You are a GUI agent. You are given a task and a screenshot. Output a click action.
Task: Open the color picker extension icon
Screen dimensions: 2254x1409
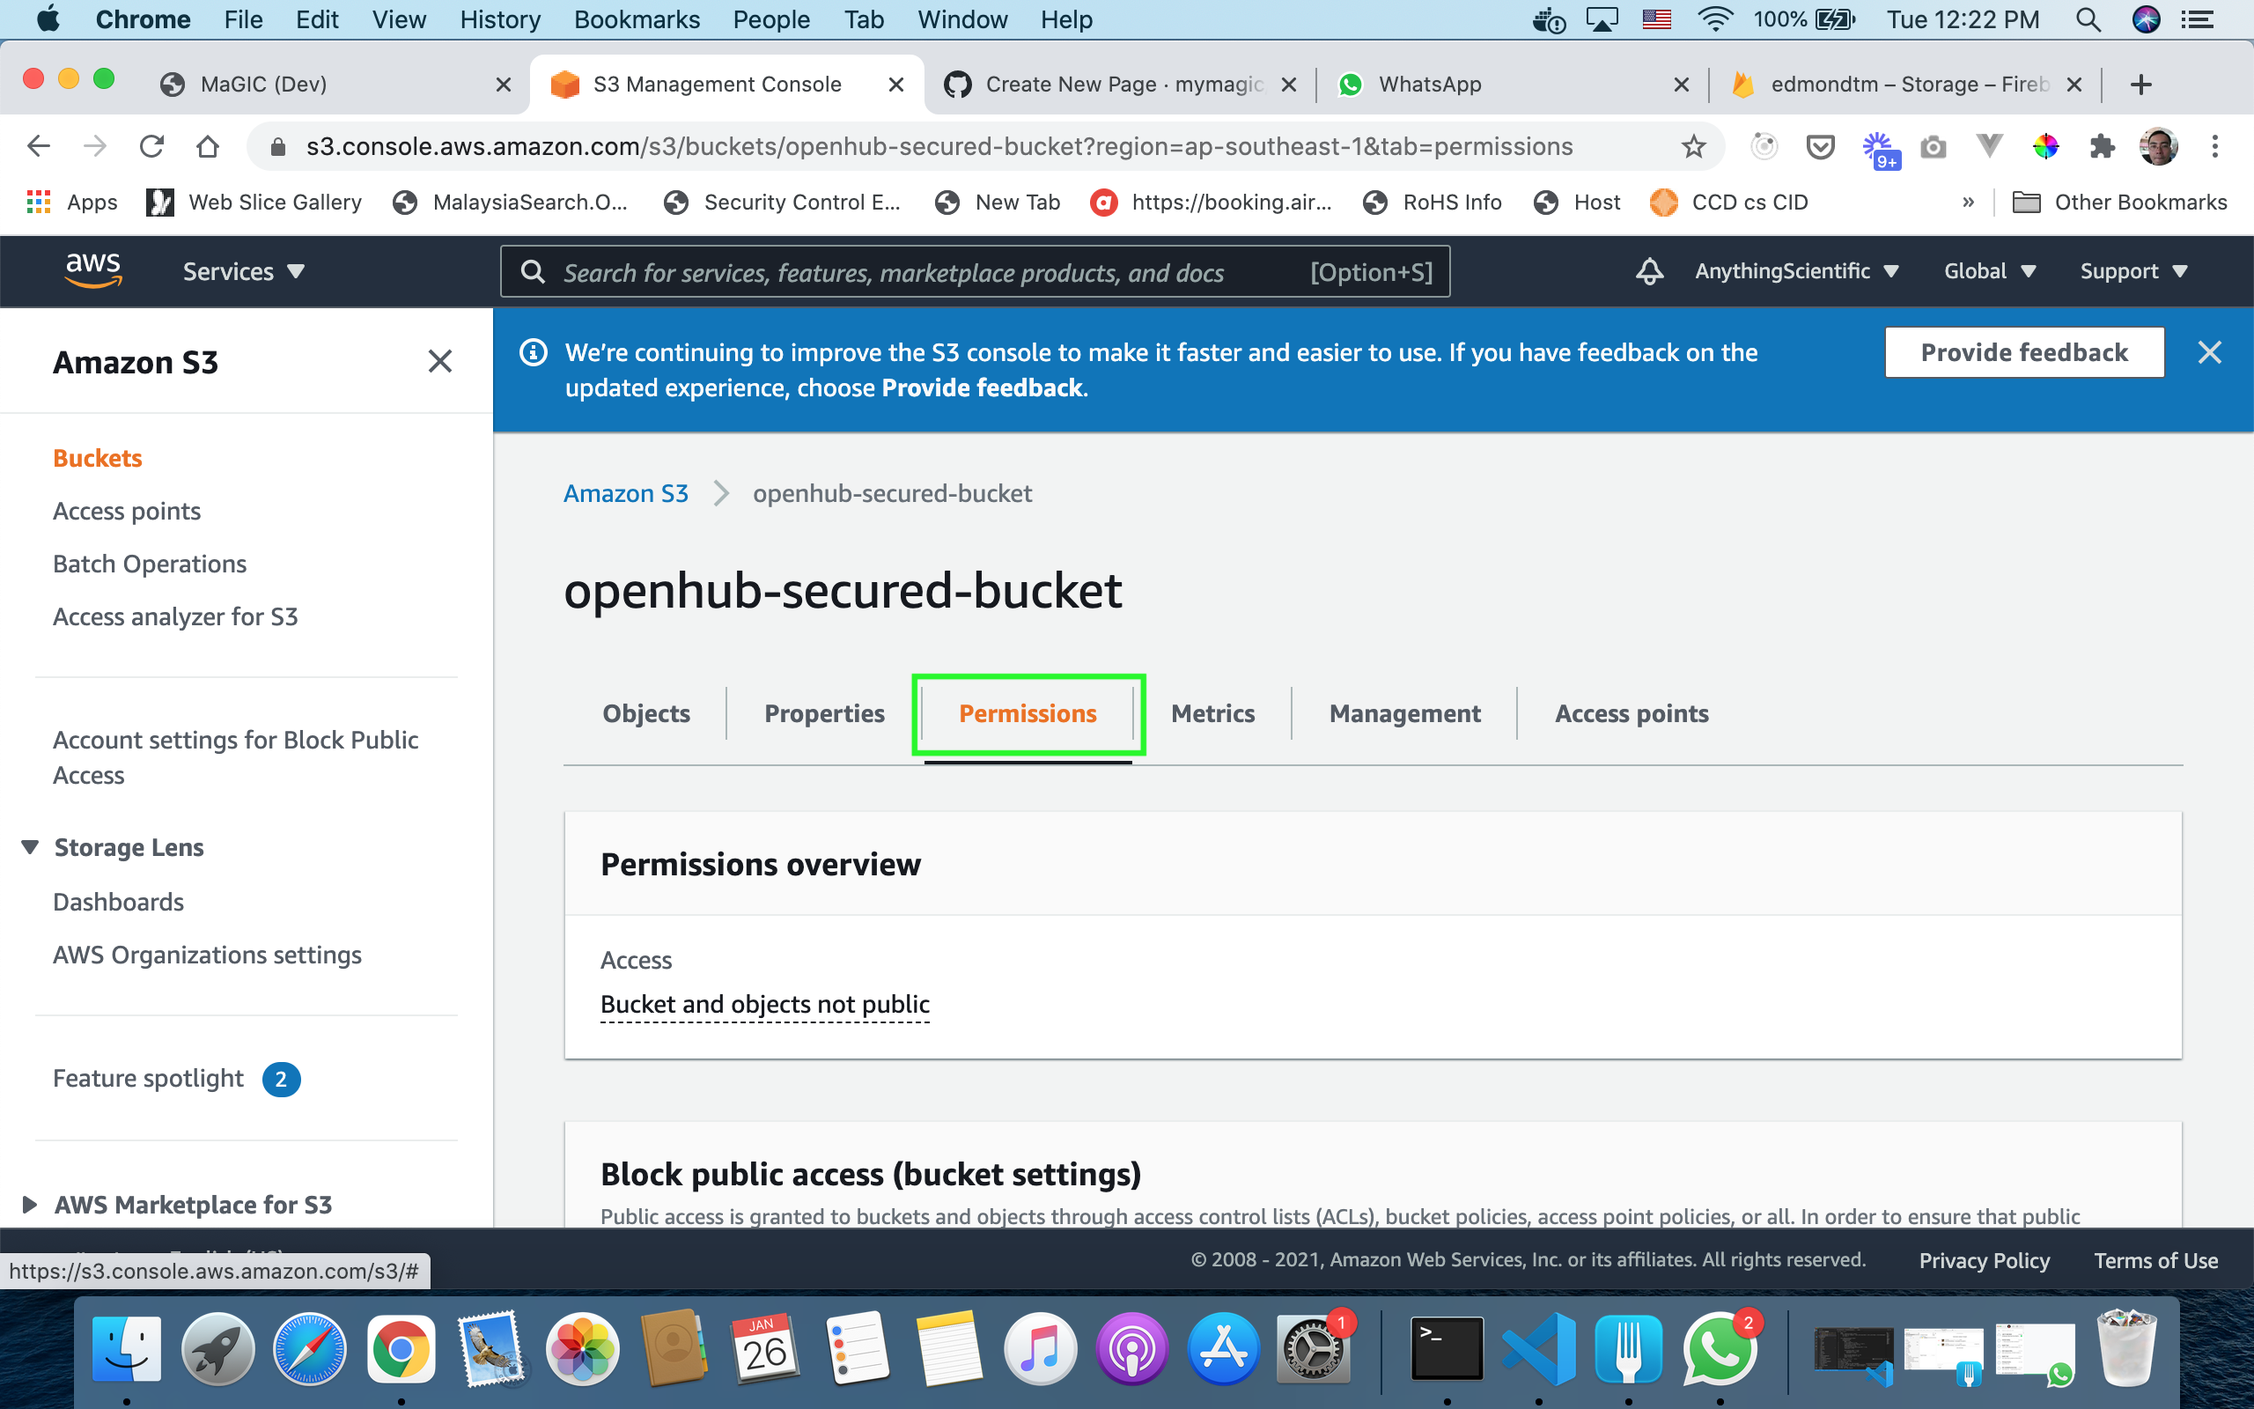coord(2045,146)
